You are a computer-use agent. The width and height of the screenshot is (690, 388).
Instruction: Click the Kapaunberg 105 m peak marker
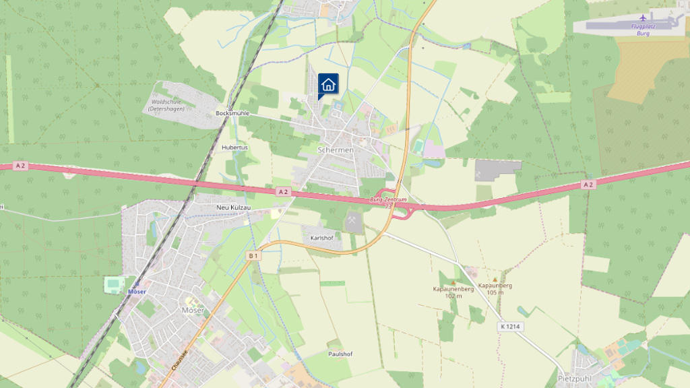click(495, 280)
